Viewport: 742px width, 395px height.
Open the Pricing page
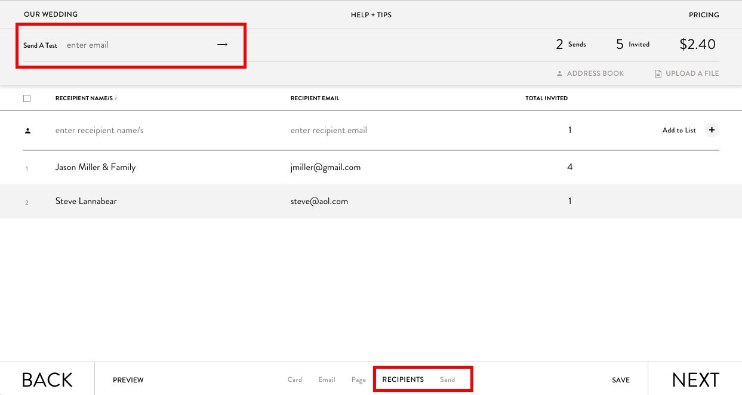704,15
